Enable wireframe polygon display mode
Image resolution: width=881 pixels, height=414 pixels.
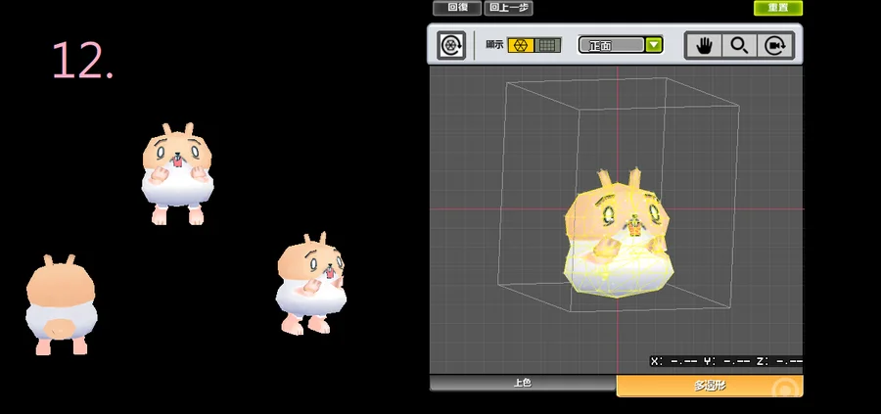tap(521, 45)
